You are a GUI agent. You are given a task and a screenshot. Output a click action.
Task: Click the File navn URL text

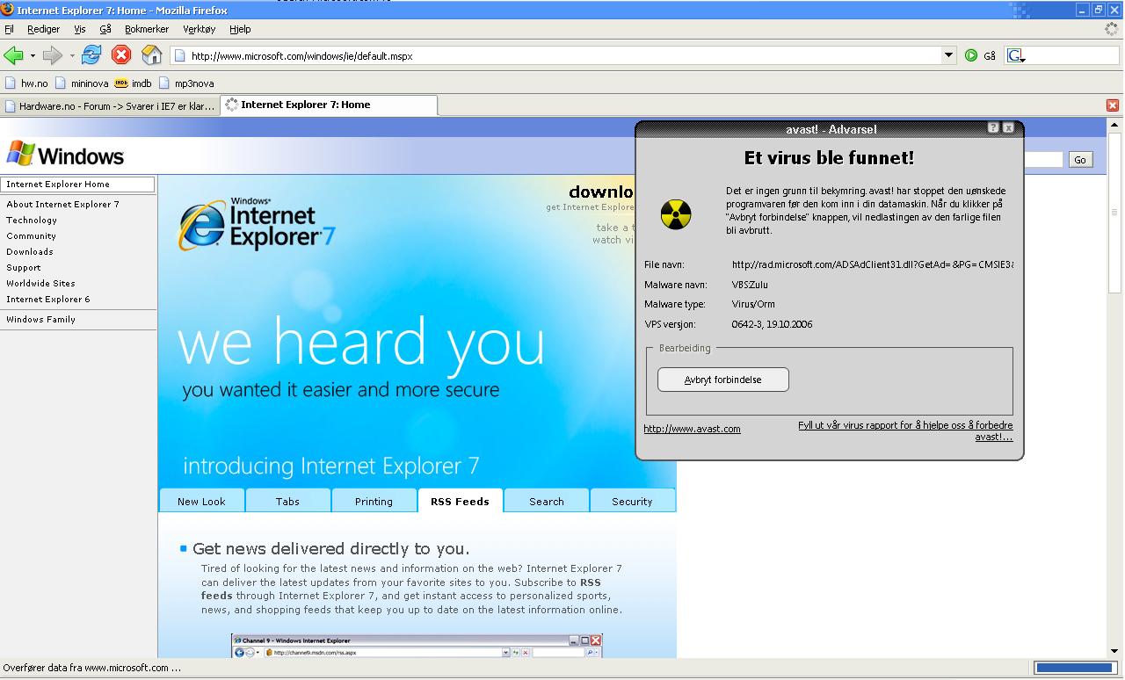coord(873,264)
